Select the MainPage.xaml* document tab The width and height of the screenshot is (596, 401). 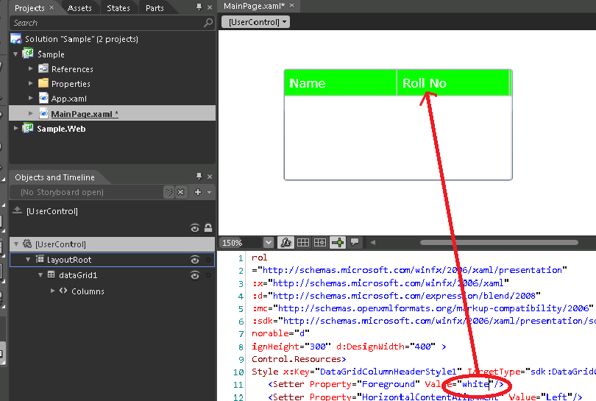click(x=254, y=6)
